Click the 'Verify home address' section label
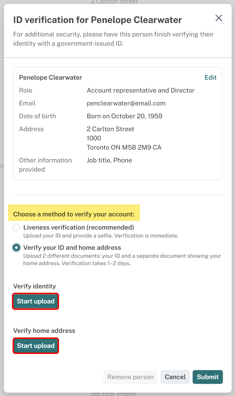Image resolution: width=235 pixels, height=396 pixels. (x=44, y=331)
